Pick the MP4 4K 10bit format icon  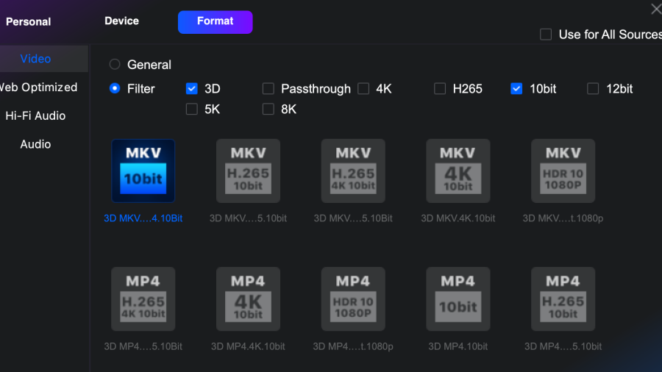[248, 298]
